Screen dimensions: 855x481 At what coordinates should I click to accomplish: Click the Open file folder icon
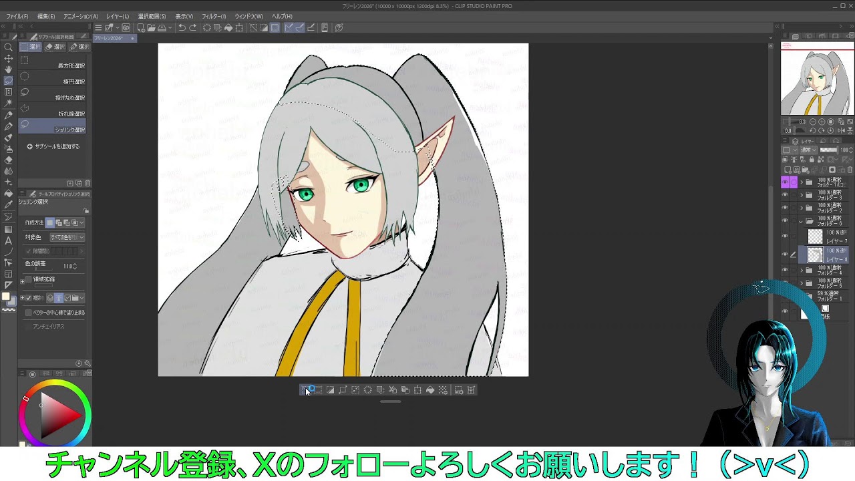coord(151,28)
